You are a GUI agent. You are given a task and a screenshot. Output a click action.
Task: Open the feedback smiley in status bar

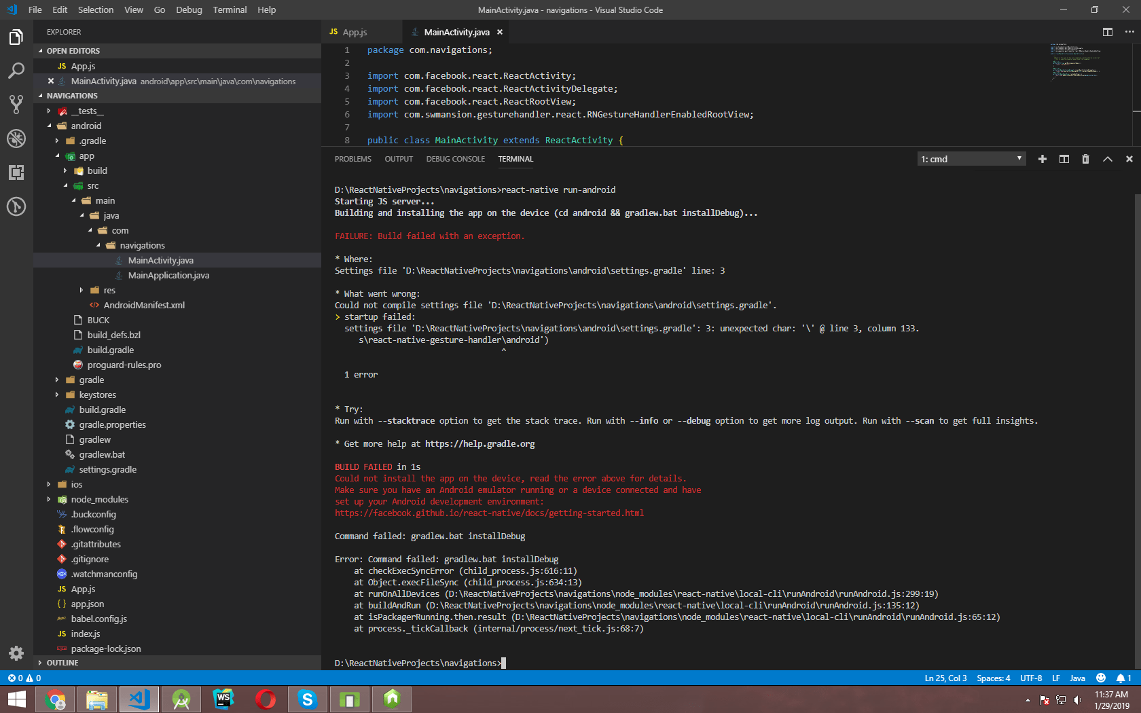pos(1101,678)
